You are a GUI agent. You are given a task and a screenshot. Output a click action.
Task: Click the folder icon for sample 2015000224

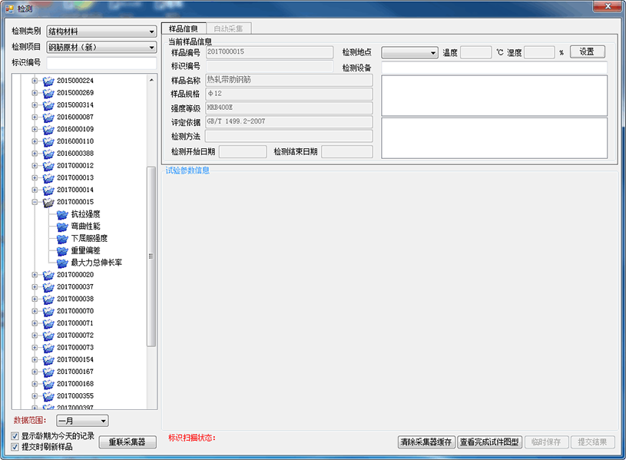(x=48, y=81)
